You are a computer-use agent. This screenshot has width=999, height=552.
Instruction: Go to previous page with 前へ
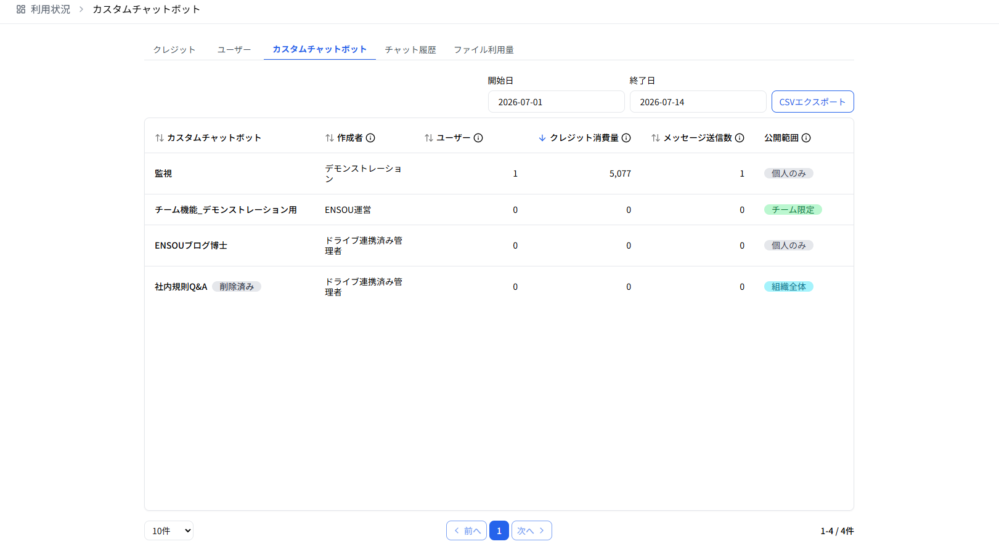click(467, 530)
